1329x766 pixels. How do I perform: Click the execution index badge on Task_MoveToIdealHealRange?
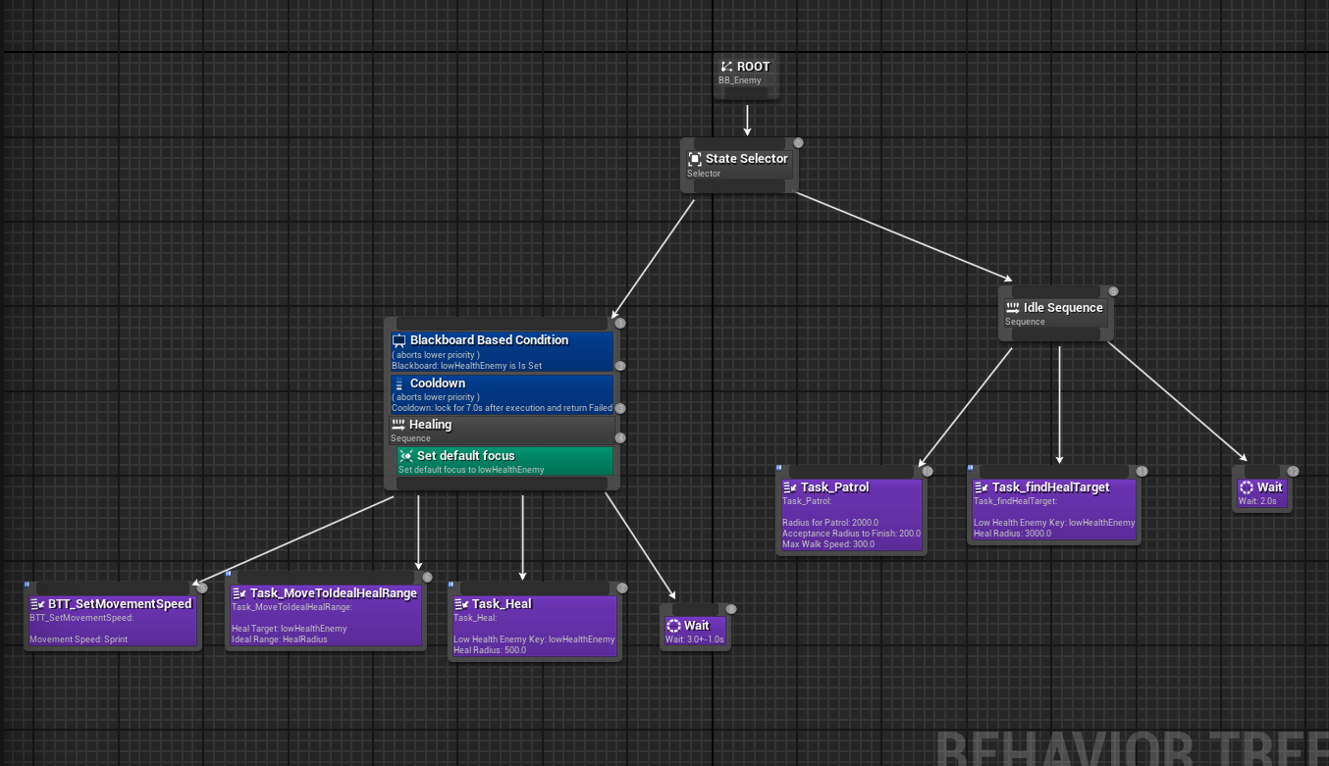point(427,578)
